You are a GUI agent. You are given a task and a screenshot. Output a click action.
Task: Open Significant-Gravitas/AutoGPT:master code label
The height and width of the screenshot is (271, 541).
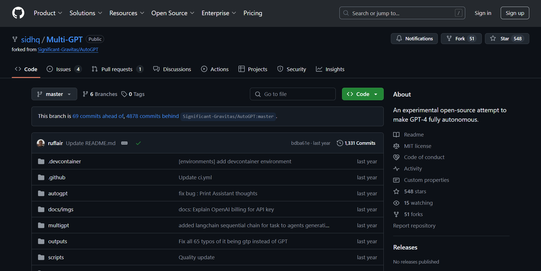click(x=228, y=116)
